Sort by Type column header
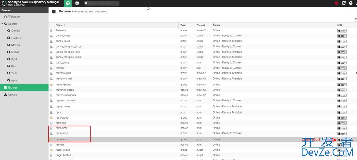The image size is (357, 160). 187,25
